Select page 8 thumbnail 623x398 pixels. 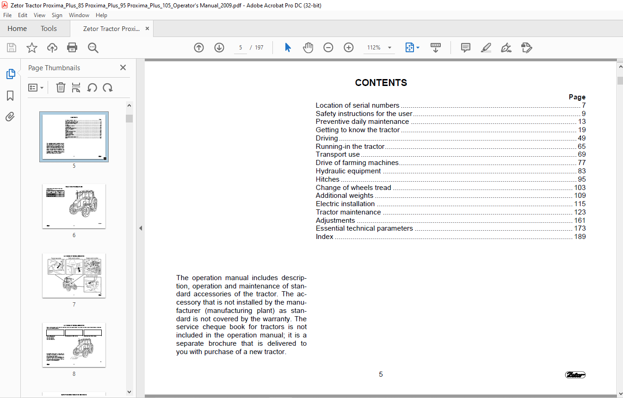[74, 345]
